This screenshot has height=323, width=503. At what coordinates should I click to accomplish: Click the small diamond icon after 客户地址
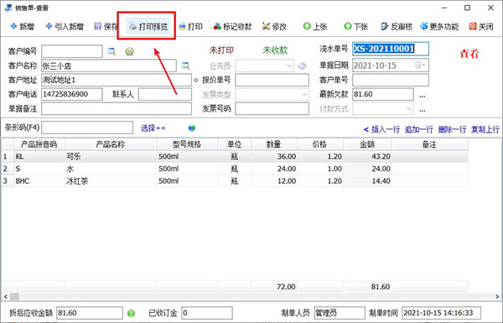(x=196, y=80)
